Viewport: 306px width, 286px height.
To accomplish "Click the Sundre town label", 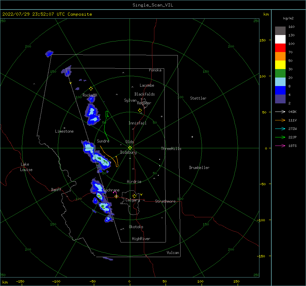I will coord(103,141).
